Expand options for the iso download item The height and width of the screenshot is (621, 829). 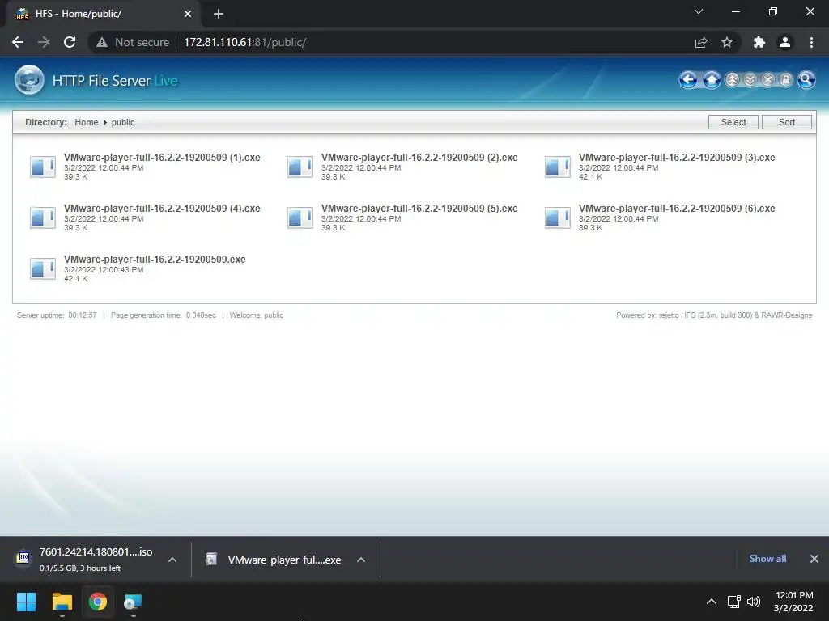point(172,560)
